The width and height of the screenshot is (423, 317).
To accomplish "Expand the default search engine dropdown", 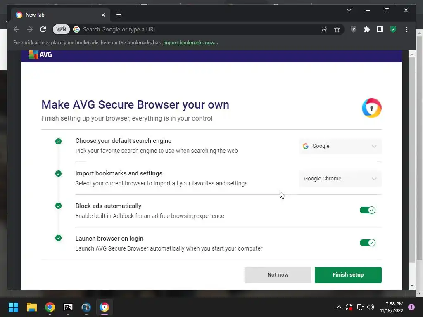I will pos(340,146).
